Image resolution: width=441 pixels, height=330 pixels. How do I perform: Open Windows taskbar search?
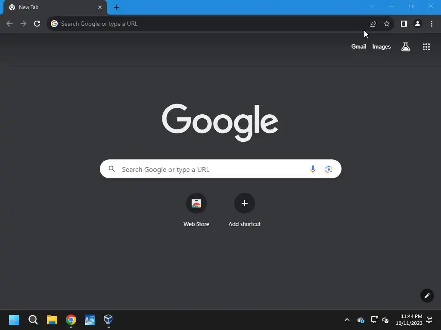pyautogui.click(x=33, y=320)
